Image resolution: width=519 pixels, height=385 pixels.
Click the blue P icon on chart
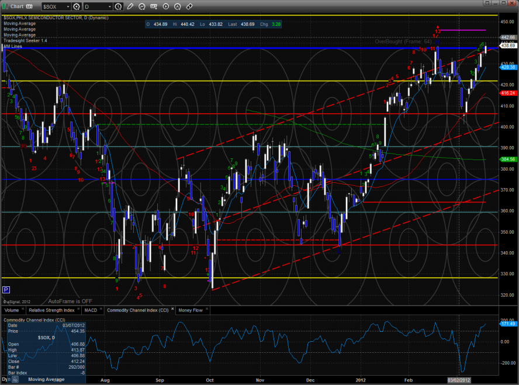tap(6, 289)
